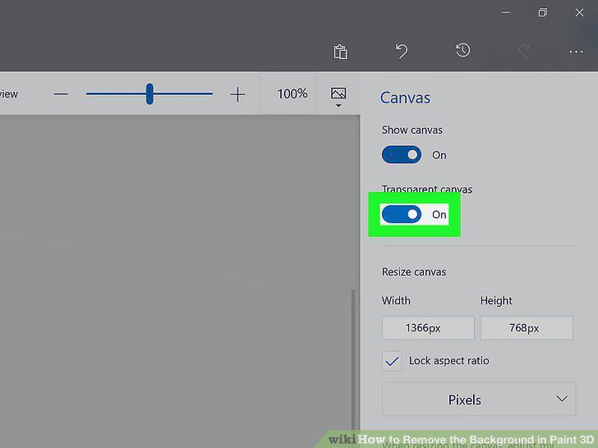Screen dimensions: 598x448
Task: Toggle the Transparent canvas switch
Action: pos(402,214)
